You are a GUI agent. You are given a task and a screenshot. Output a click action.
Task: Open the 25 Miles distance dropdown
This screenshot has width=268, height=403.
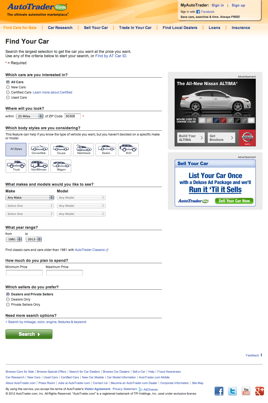30,116
